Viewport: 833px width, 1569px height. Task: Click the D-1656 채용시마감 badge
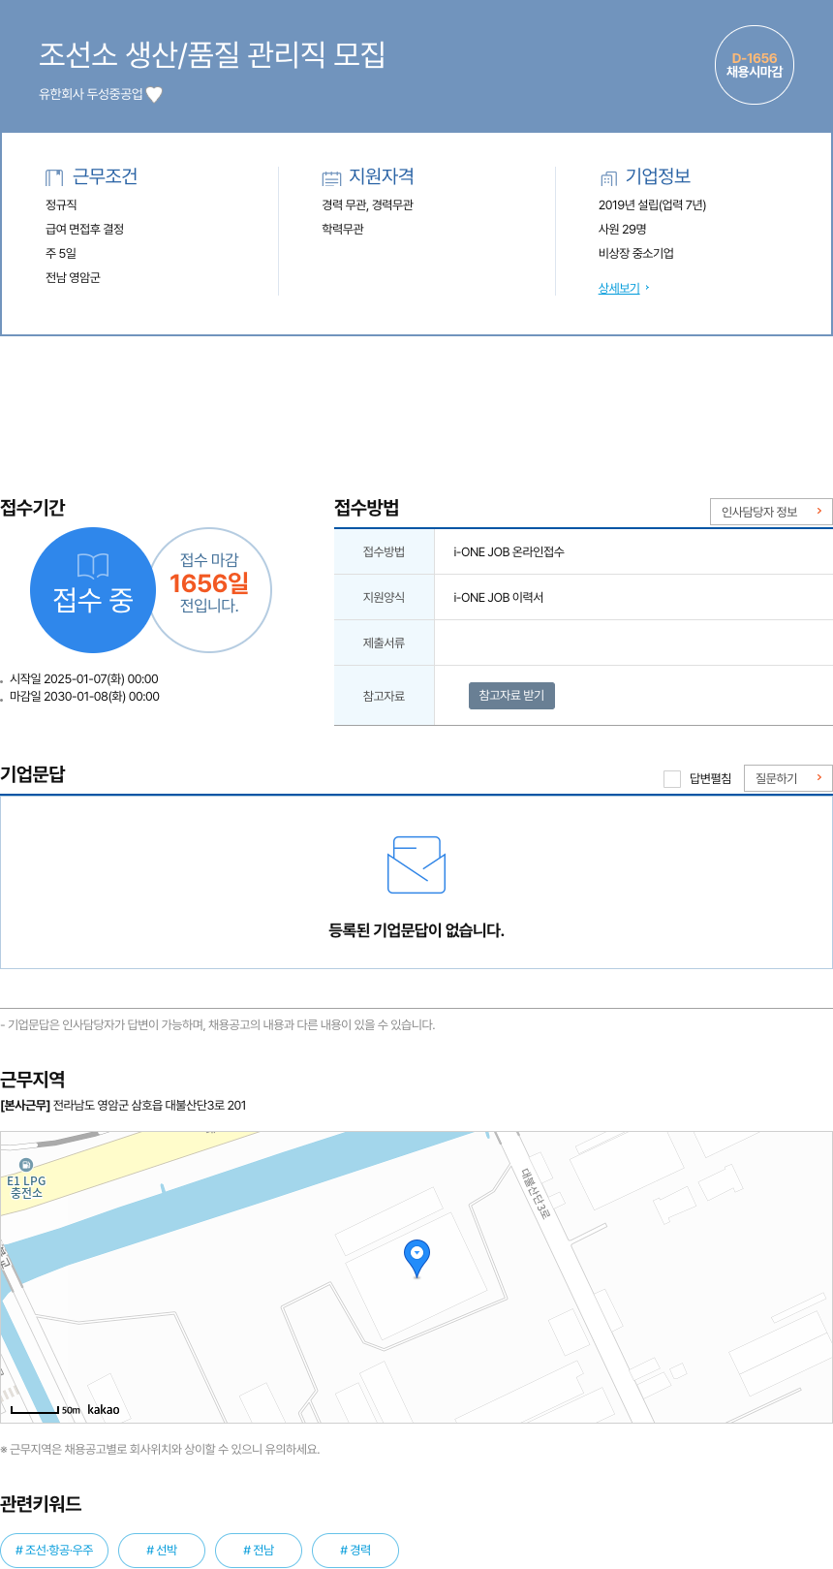tap(755, 65)
